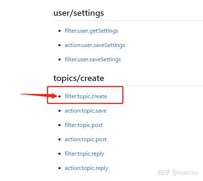Viewport: 203px width, 181px height.
Task: Click the 知乎 @asmcos watermark
Action: coord(178,173)
